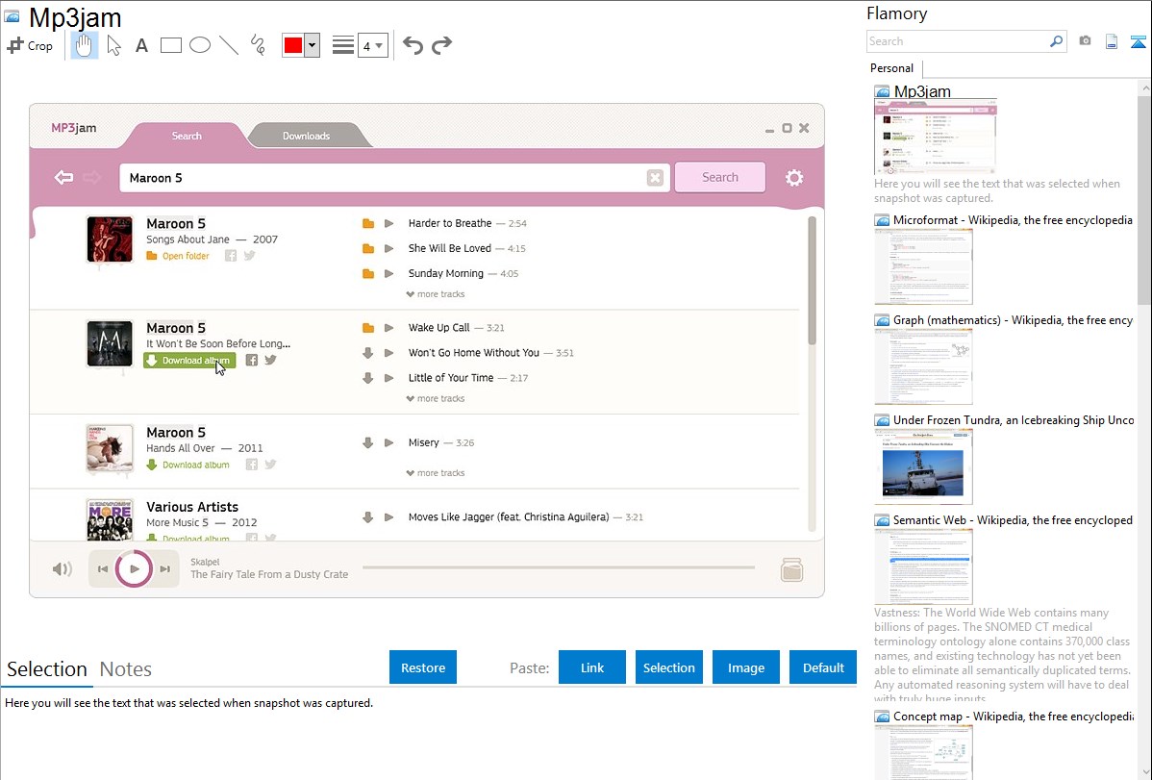Click the Selection paste button
Screen dimensions: 1152x780
668,667
